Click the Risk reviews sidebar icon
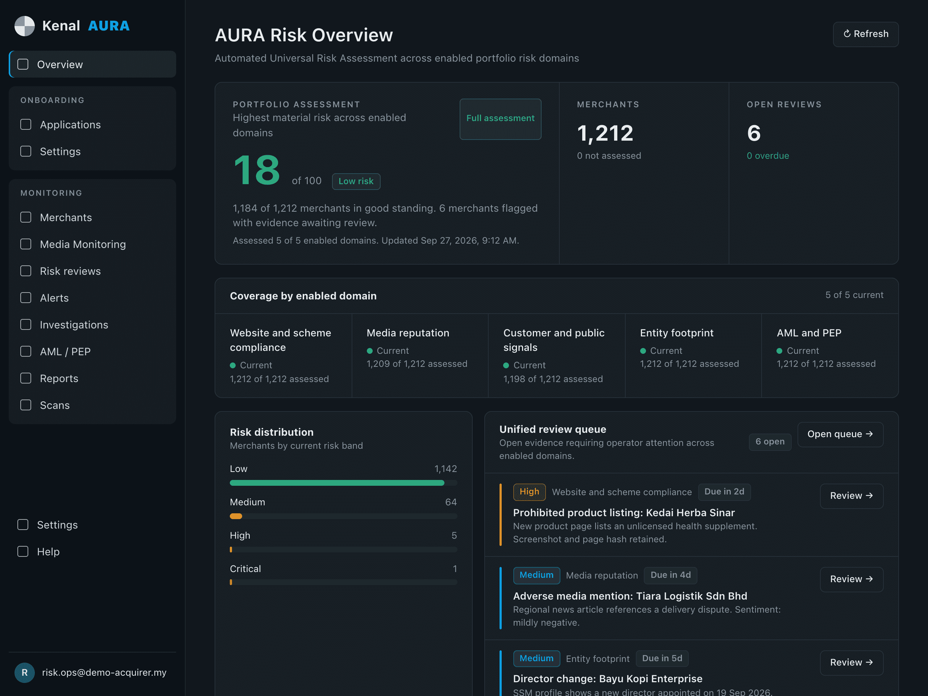The width and height of the screenshot is (928, 696). 26,271
